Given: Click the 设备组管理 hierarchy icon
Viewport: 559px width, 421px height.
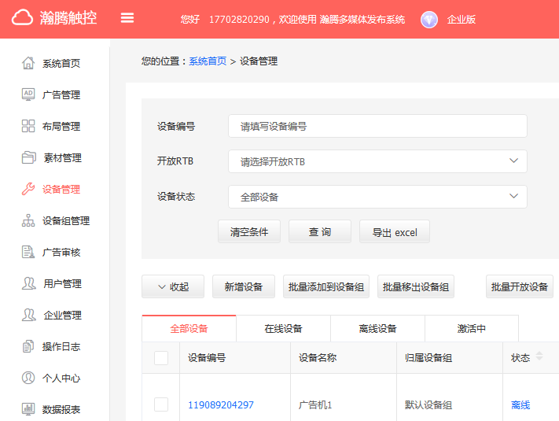Looking at the screenshot, I should pos(28,220).
